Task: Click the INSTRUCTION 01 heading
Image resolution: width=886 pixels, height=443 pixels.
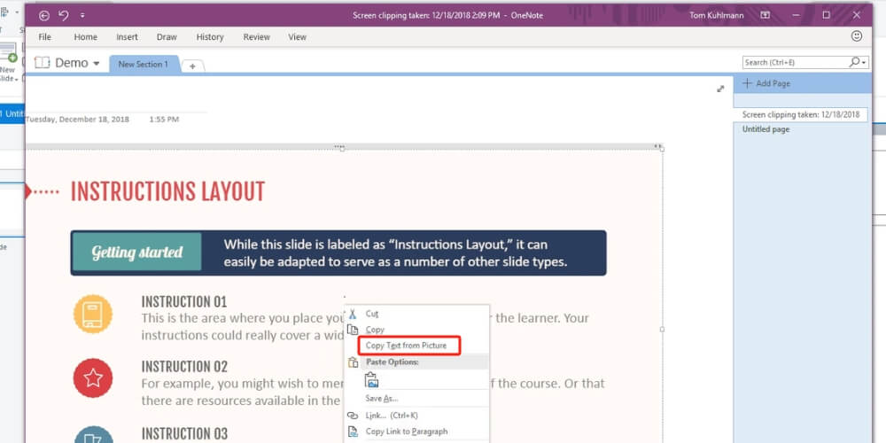Action: coord(184,302)
